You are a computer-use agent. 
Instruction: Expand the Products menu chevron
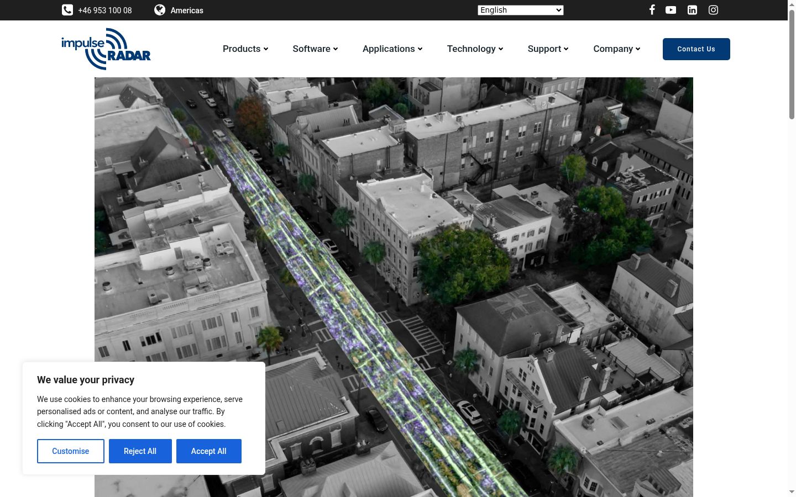tap(266, 49)
